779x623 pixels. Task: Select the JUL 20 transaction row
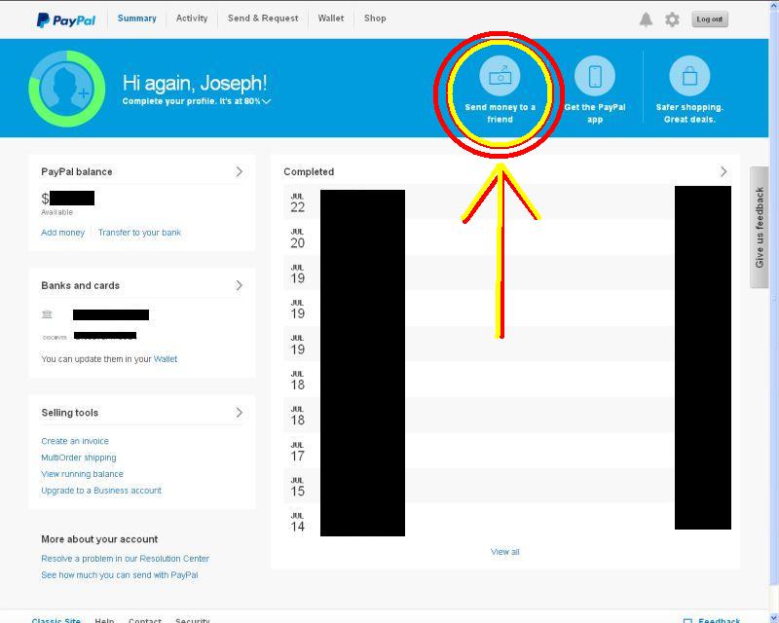click(x=507, y=238)
